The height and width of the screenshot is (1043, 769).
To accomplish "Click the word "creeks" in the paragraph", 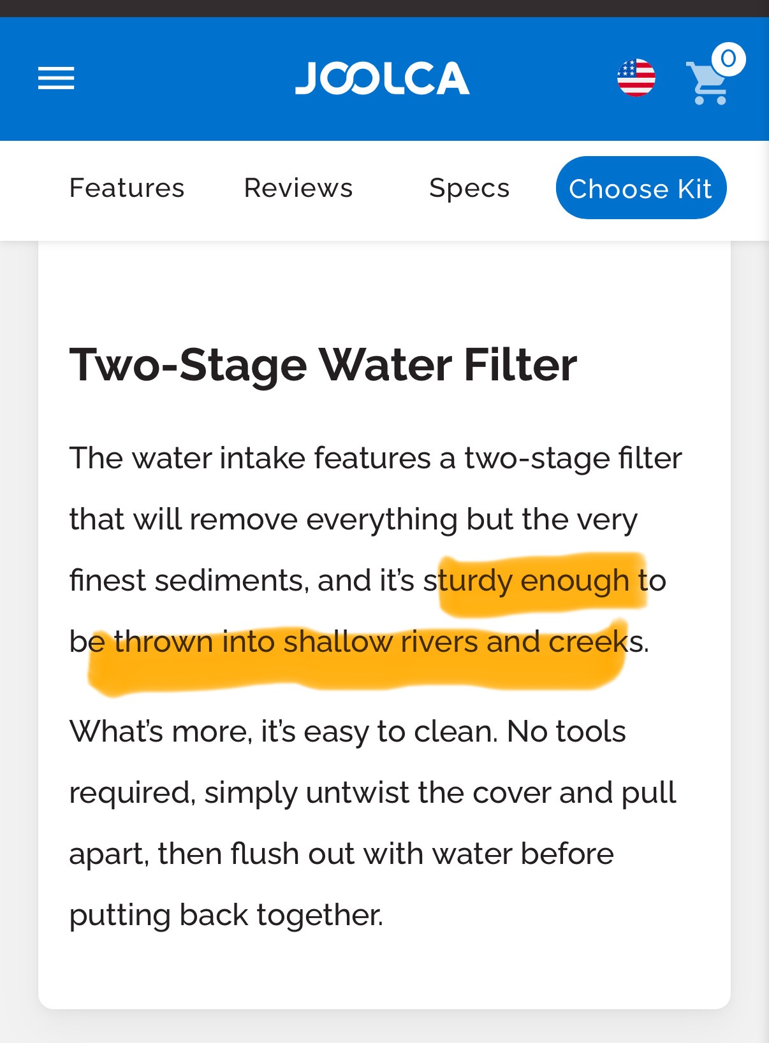I will pos(589,642).
